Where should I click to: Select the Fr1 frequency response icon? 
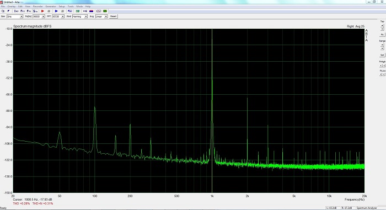pos(29,11)
